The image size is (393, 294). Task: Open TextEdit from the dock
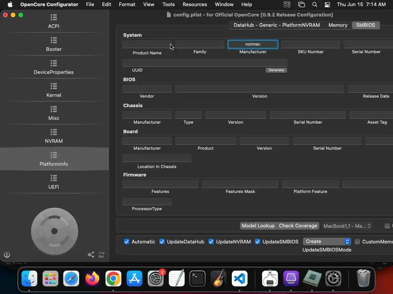tap(177, 278)
